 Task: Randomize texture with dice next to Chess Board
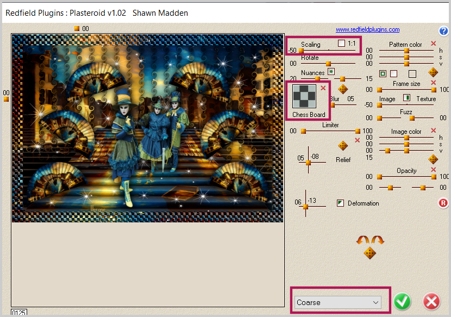342,89
